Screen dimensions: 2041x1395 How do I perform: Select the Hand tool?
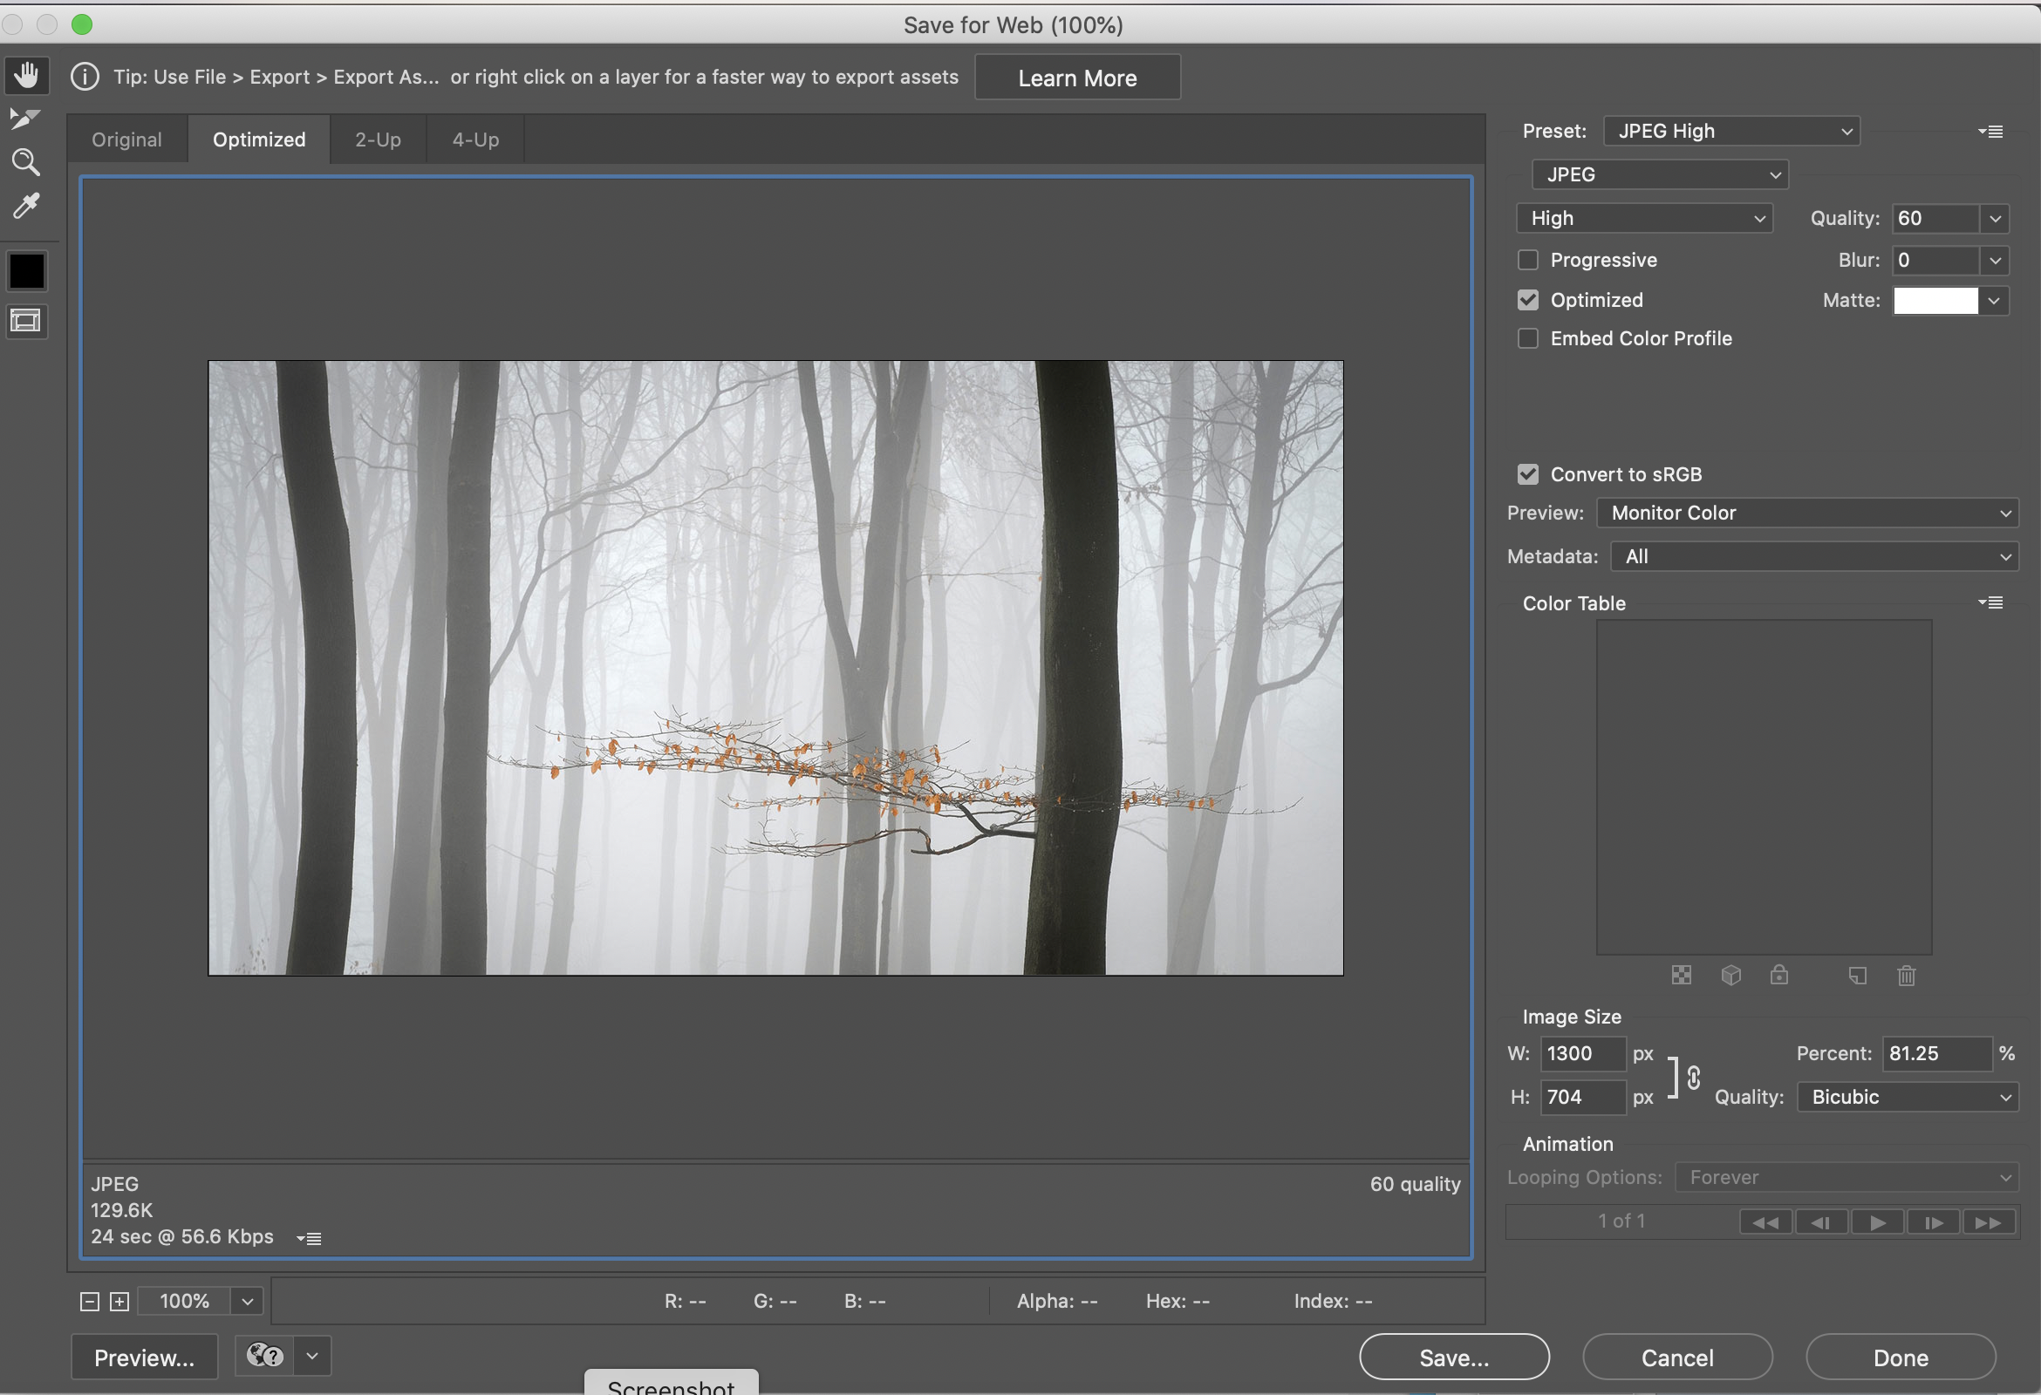(26, 76)
